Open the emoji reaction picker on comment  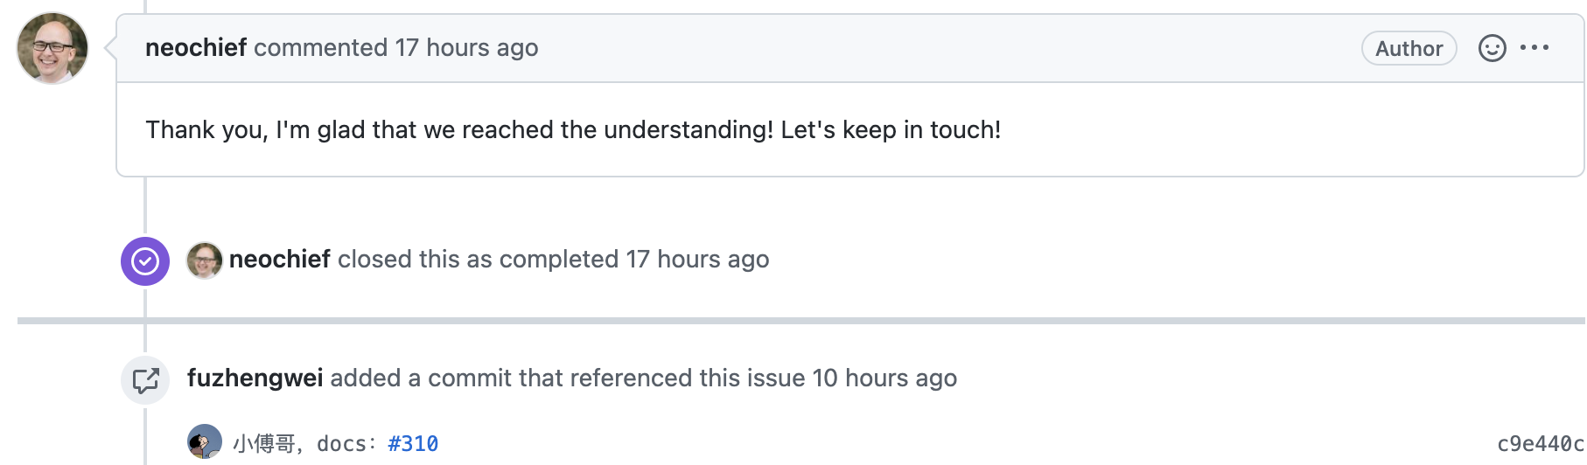pos(1492,48)
